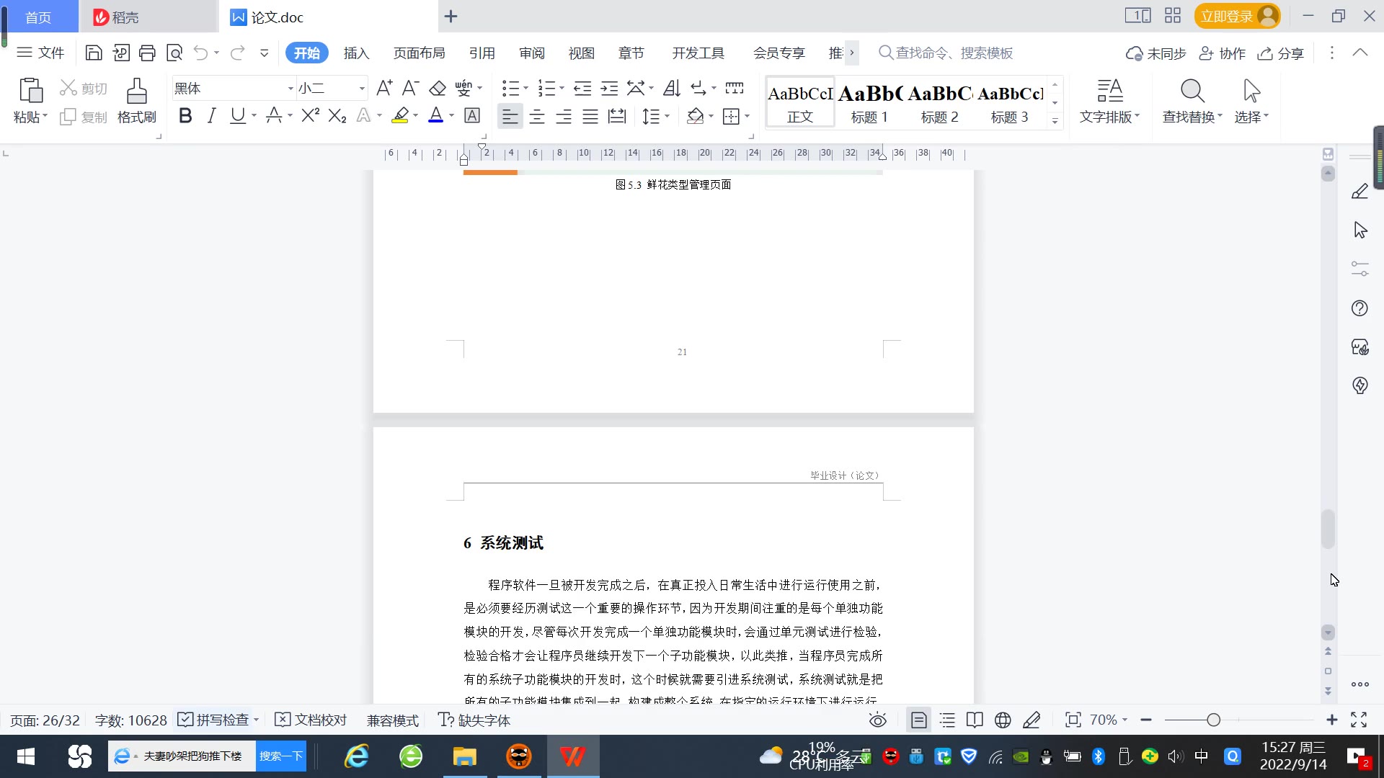Expand the font name dropdown 黑体
This screenshot has width=1384, height=778.
[290, 89]
